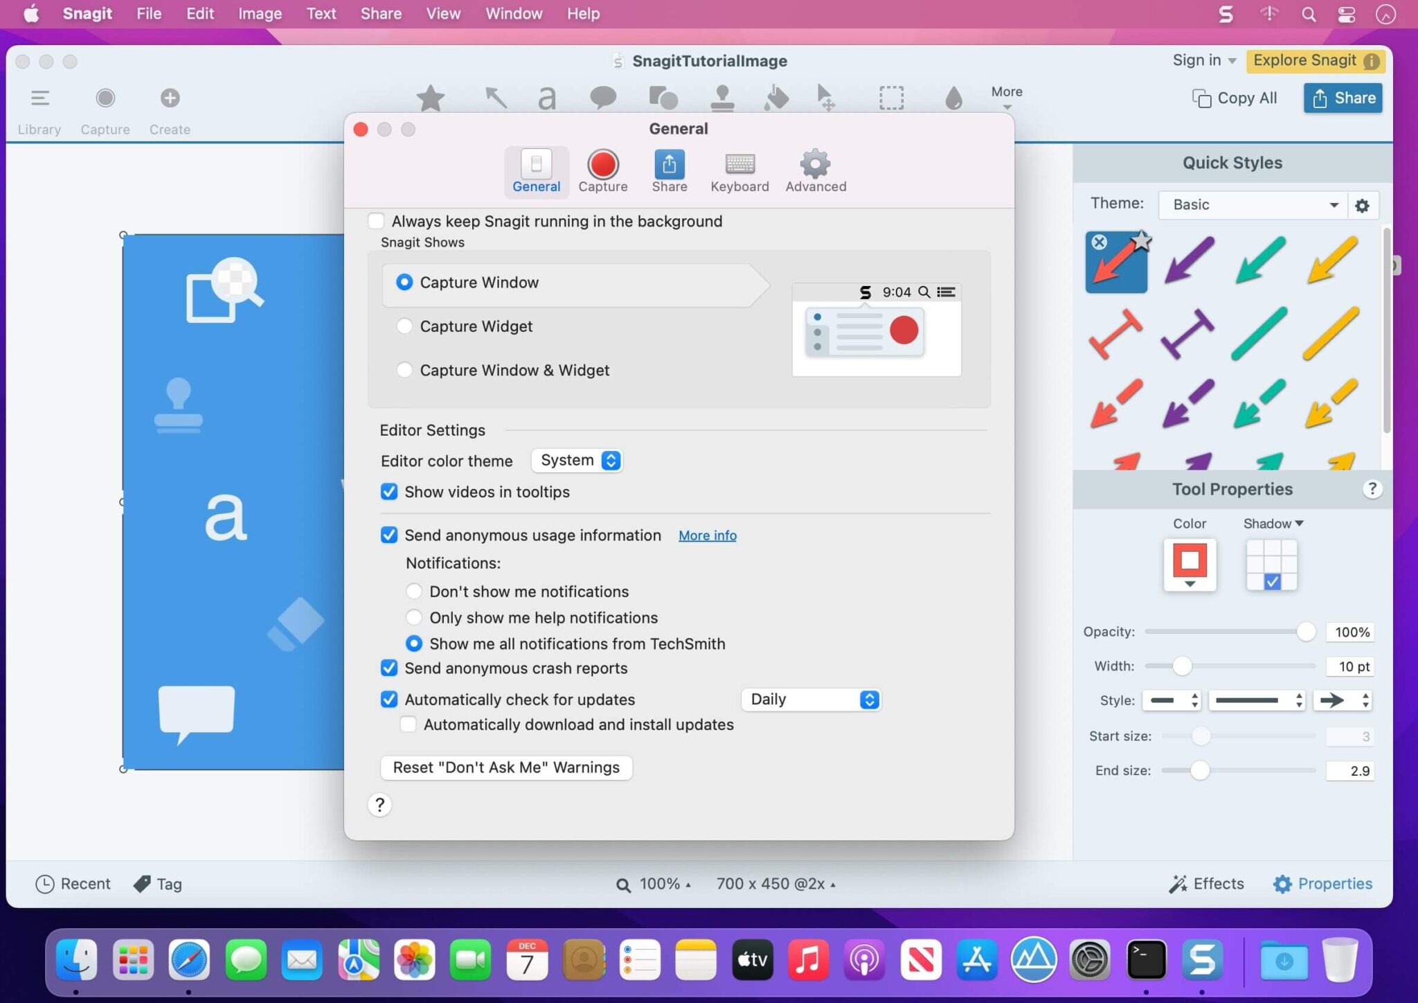This screenshot has height=1003, width=1418.
Task: Toggle Send anonymous usage information checkbox
Action: 387,534
